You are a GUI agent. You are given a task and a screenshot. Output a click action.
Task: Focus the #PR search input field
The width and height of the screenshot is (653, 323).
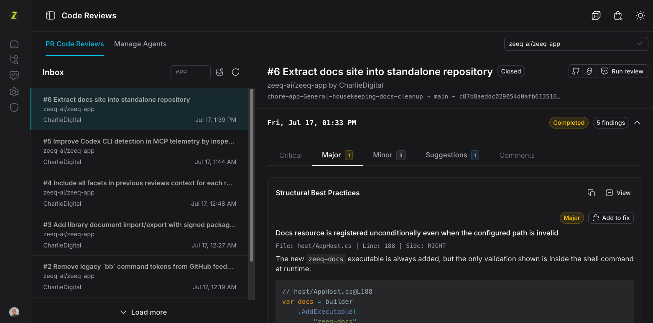[x=191, y=72]
